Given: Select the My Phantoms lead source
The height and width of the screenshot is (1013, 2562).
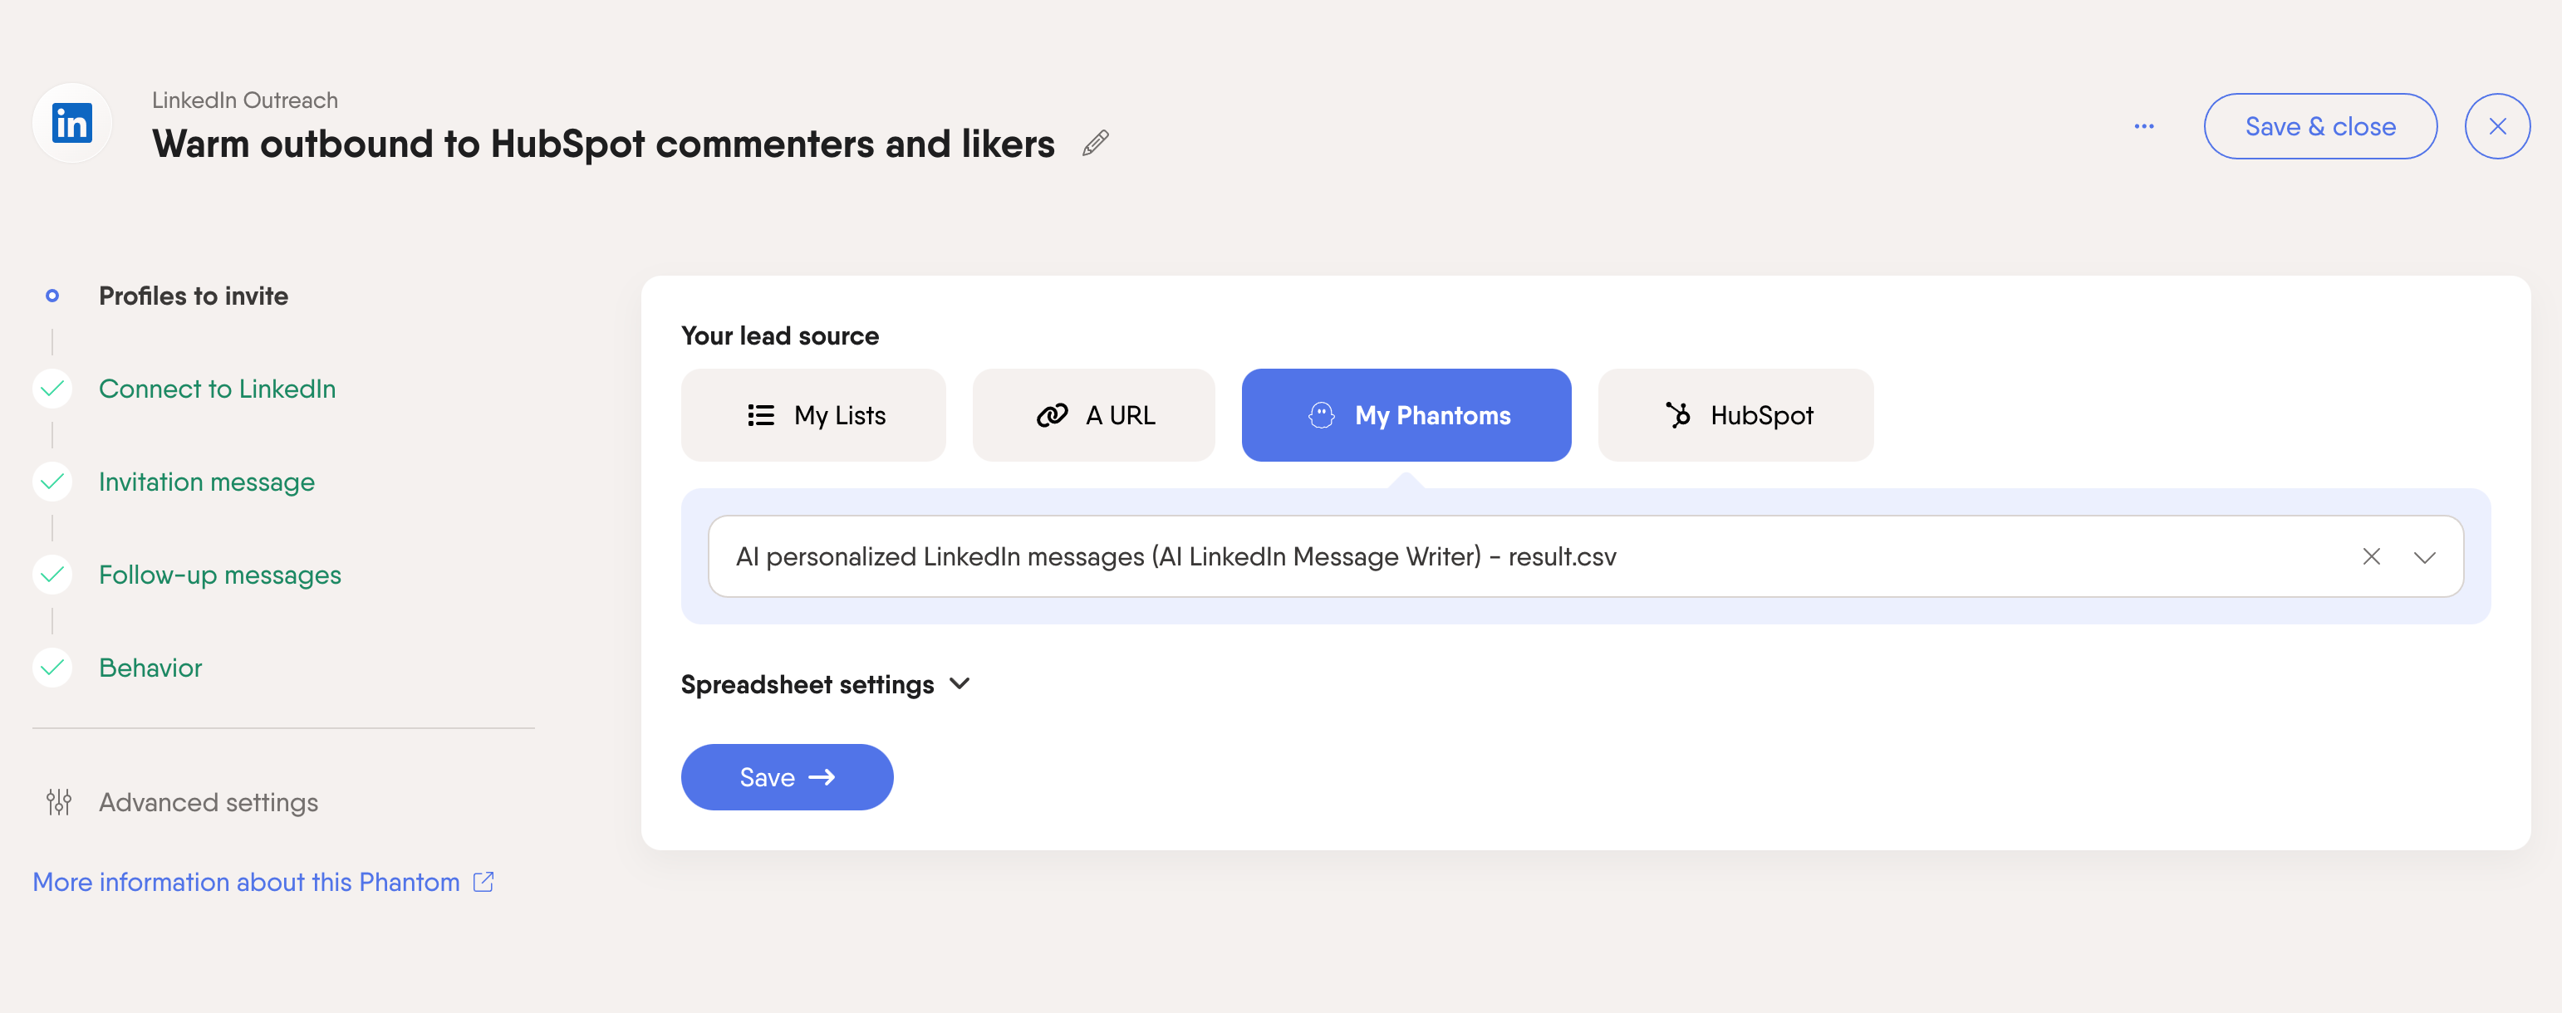Looking at the screenshot, I should point(1406,415).
